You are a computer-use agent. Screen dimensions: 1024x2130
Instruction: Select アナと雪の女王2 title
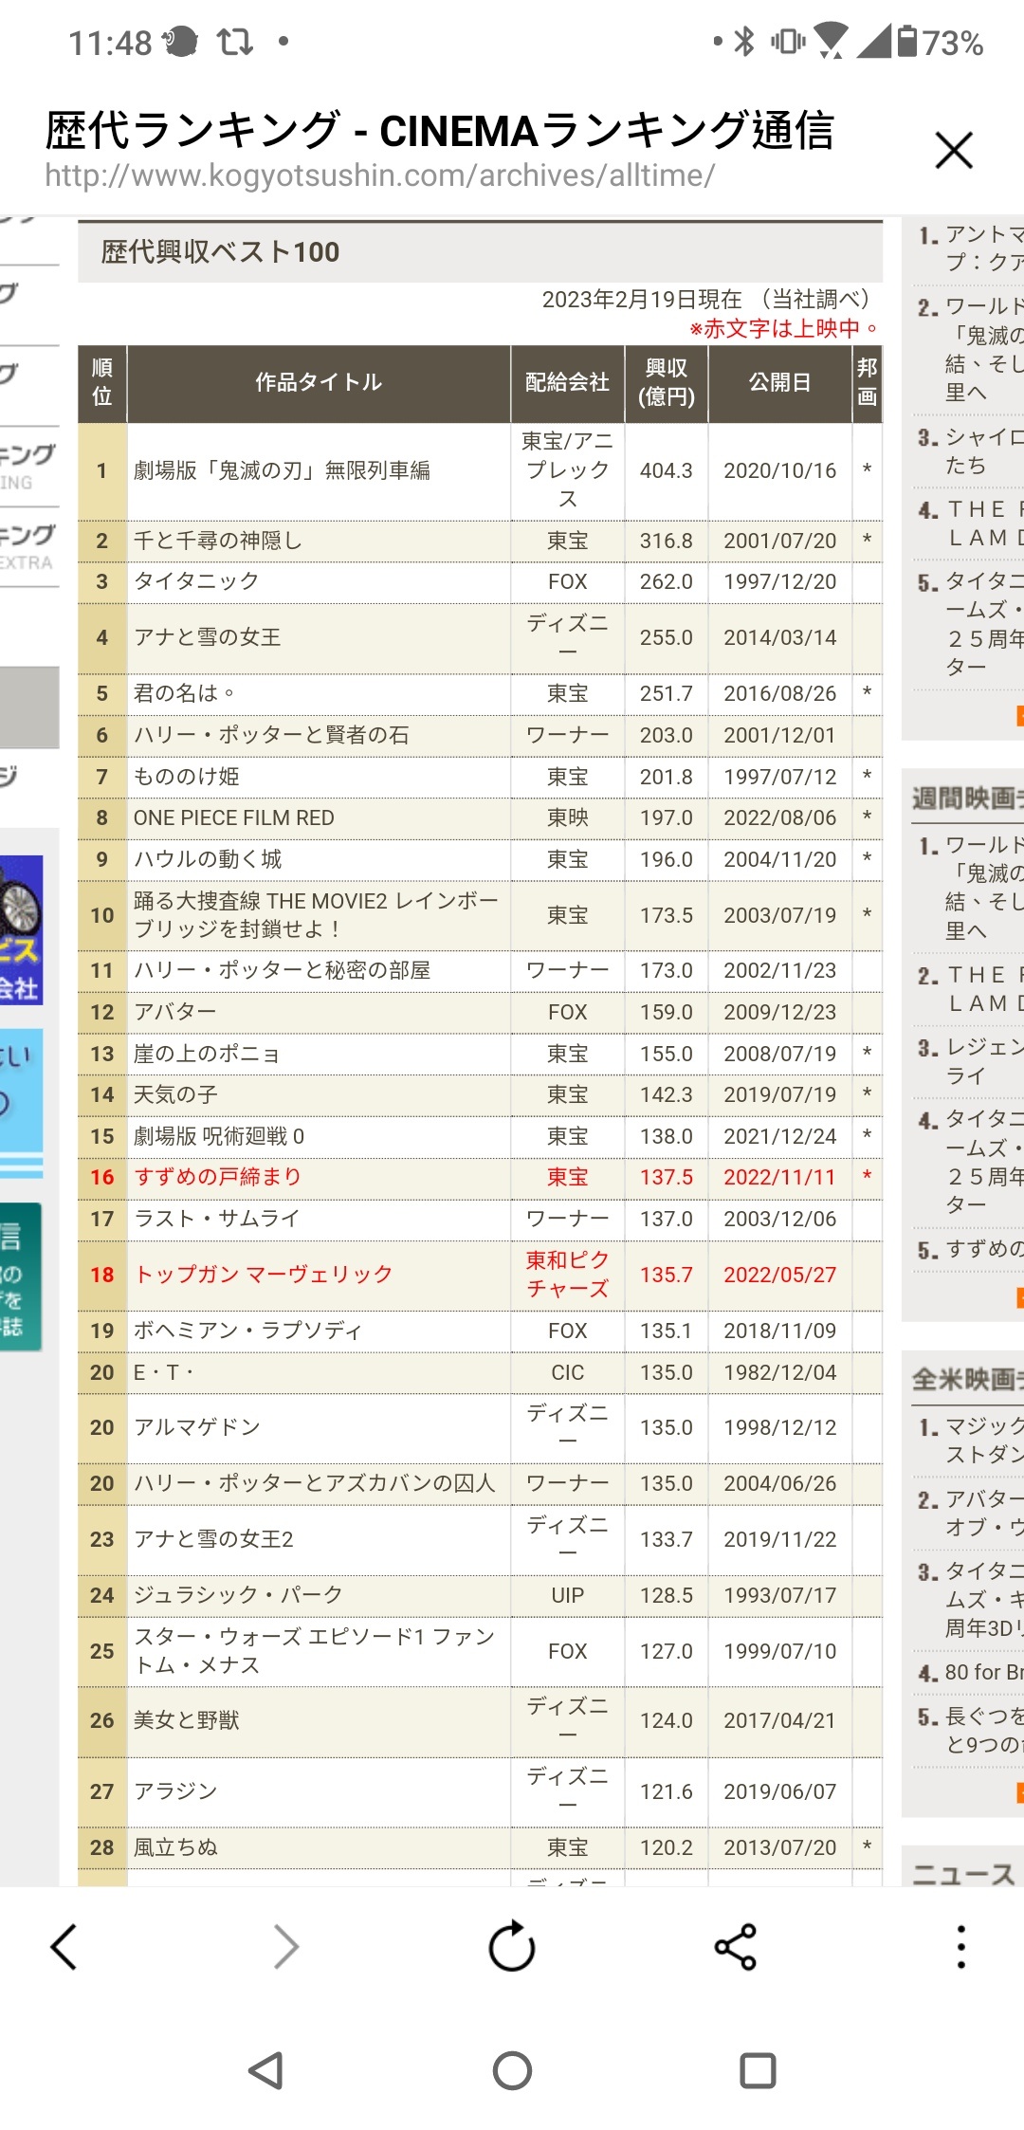point(213,1539)
